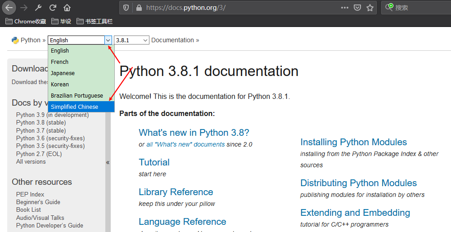Open the 3.8.1 version dropdown
Screen dimensions: 451x232
(131, 40)
